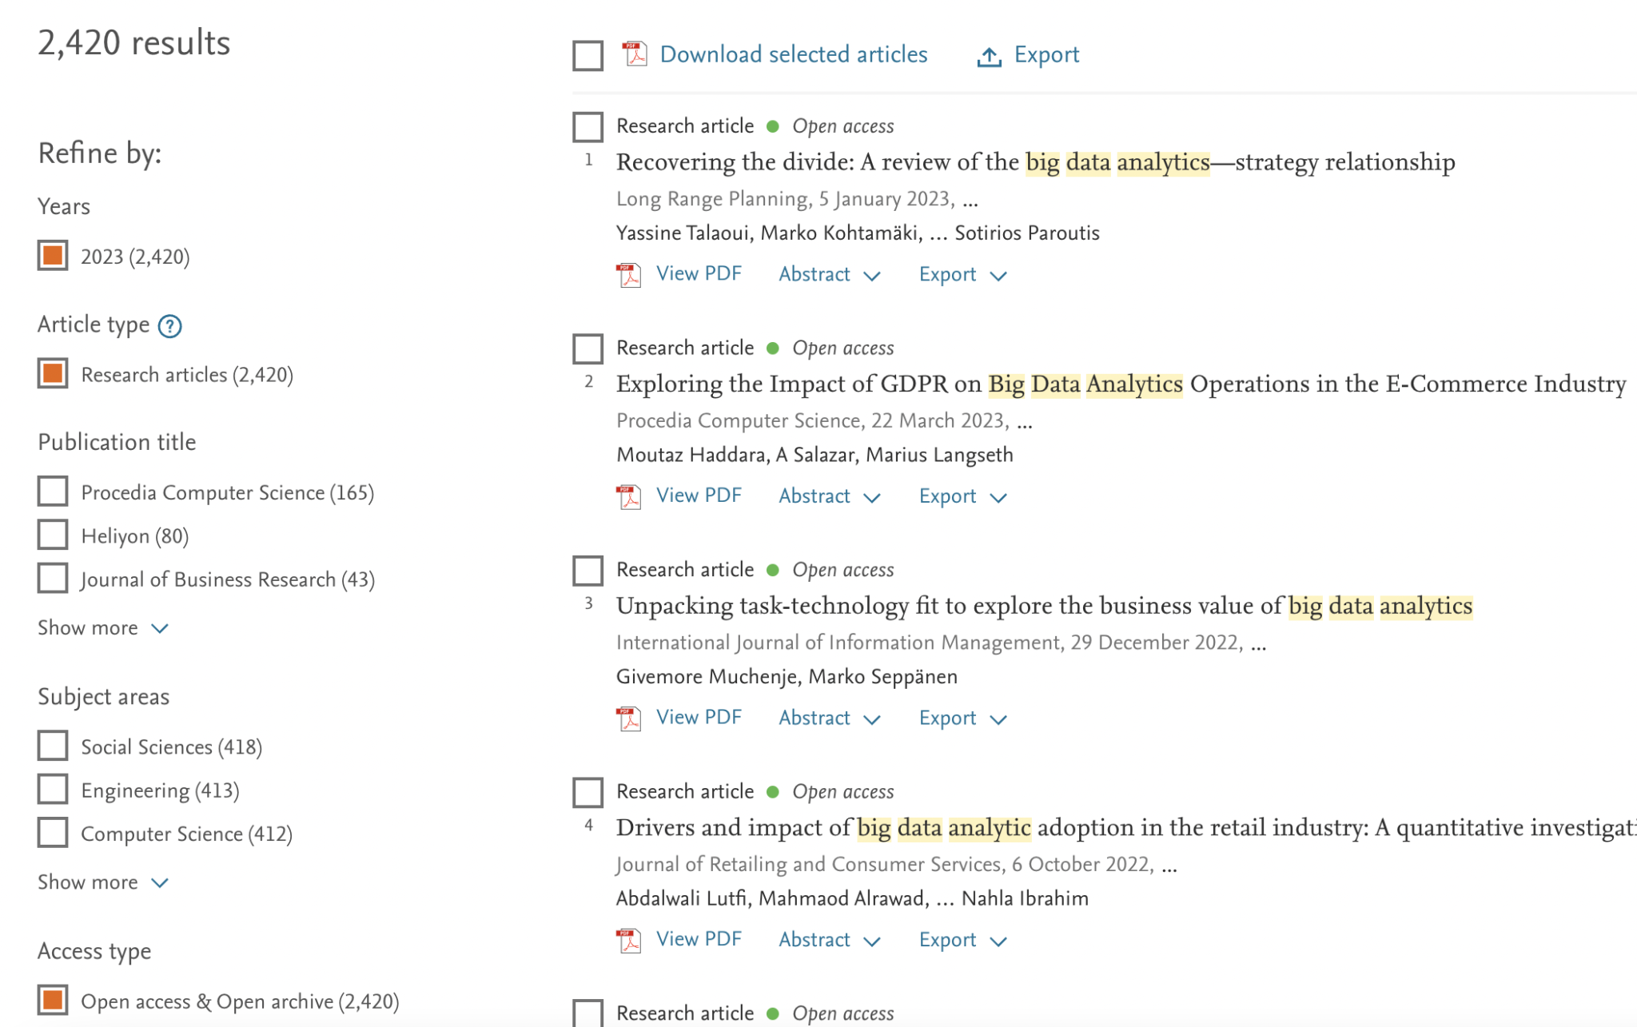The height and width of the screenshot is (1027, 1637).
Task: Click the Export upload icon at top
Action: pos(989,54)
